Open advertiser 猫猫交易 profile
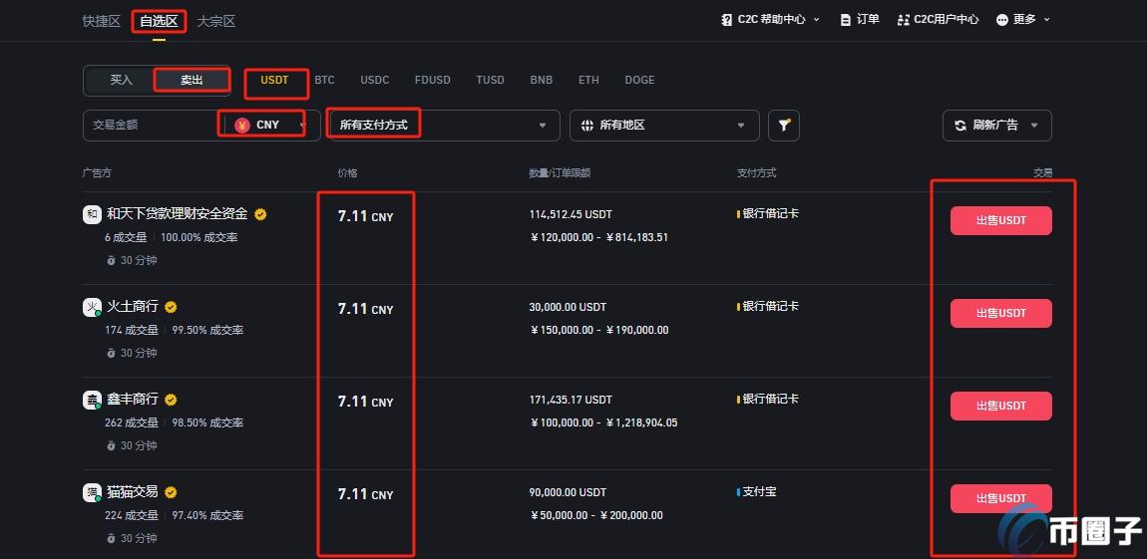The image size is (1147, 559). 133,492
